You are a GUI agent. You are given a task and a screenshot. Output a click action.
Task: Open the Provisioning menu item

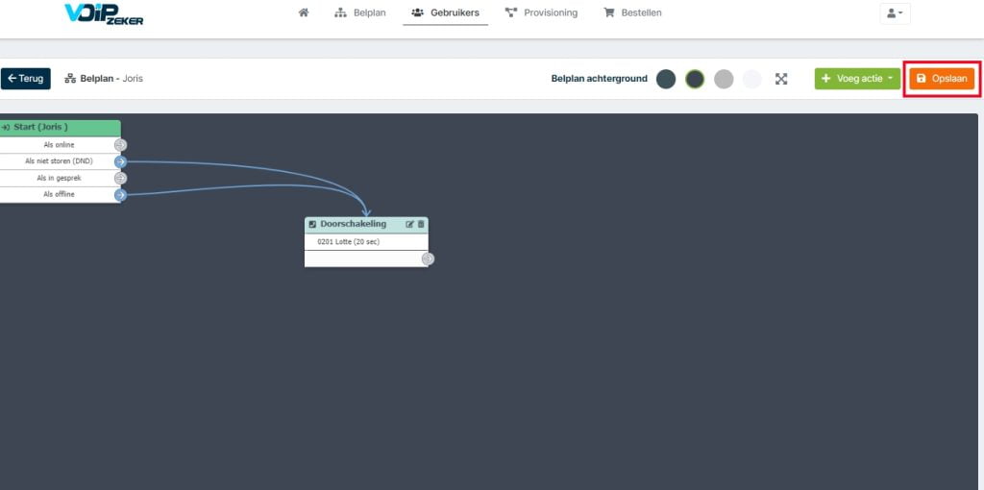[541, 12]
